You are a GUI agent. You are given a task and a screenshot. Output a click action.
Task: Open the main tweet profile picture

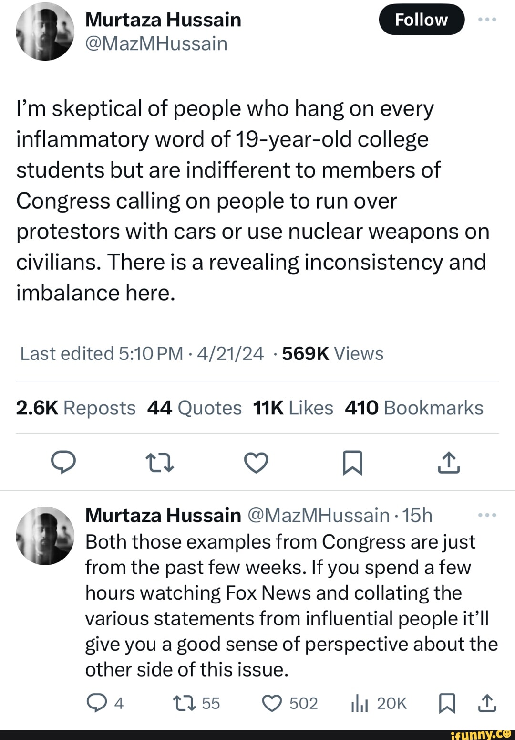click(x=45, y=32)
